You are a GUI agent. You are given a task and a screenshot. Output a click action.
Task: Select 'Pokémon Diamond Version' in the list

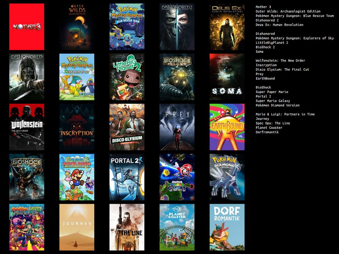click(277, 105)
